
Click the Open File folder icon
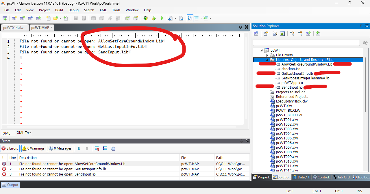pyautogui.click(x=55, y=18)
